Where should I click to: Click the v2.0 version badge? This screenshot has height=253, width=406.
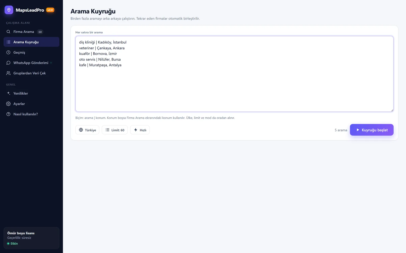tap(50, 10)
